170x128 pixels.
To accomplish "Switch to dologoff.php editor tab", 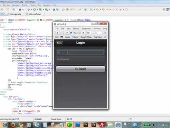I will pos(35,14).
